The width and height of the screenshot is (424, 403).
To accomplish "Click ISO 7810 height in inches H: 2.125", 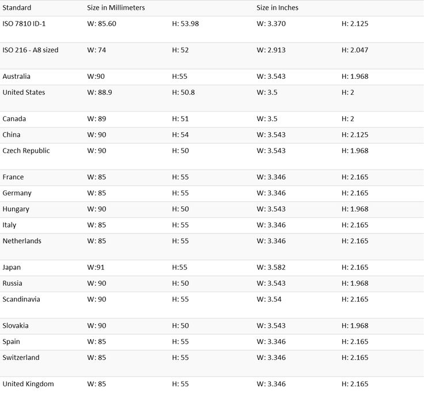I will pyautogui.click(x=355, y=24).
